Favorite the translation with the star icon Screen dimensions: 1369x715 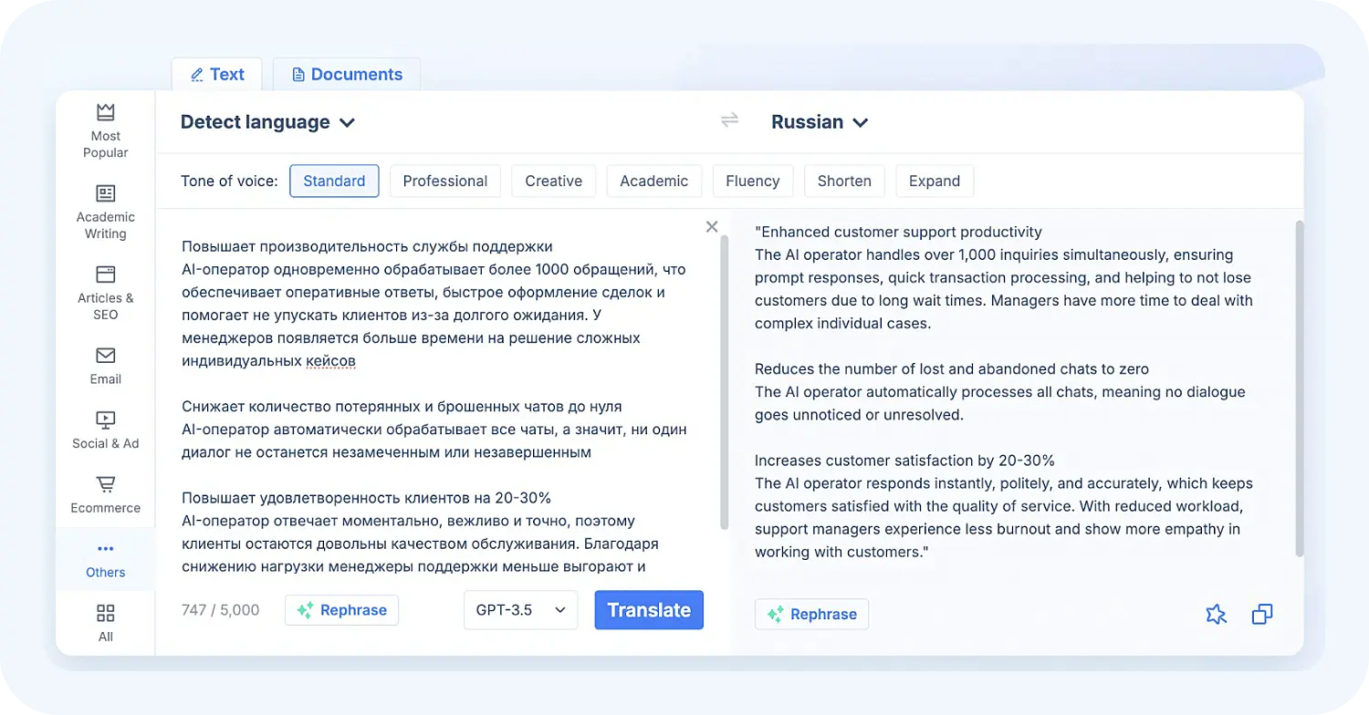pyautogui.click(x=1216, y=614)
